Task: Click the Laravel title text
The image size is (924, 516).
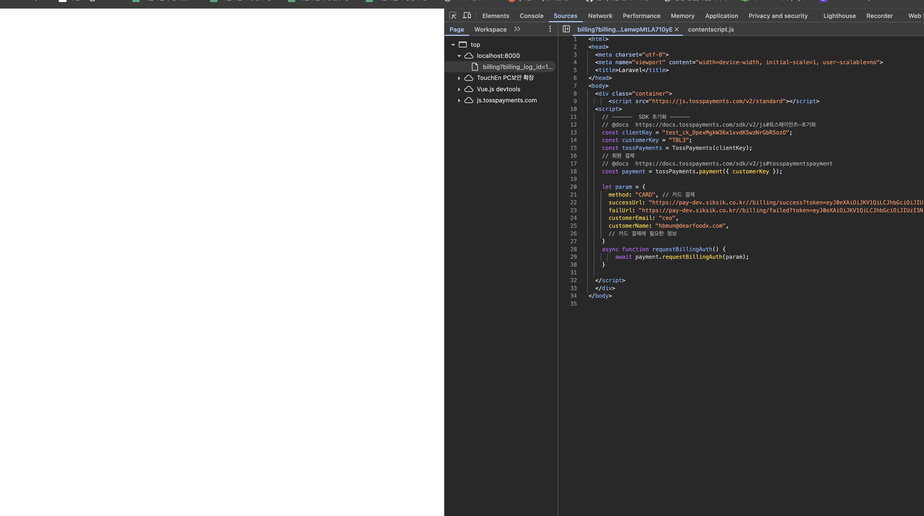Action: pyautogui.click(x=630, y=70)
